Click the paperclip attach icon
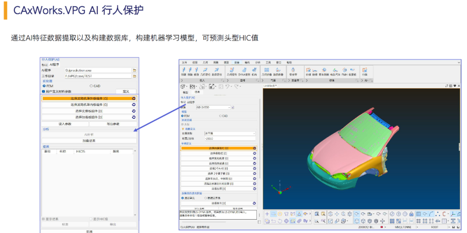Screen dimensions: 467x233 click(299, 221)
